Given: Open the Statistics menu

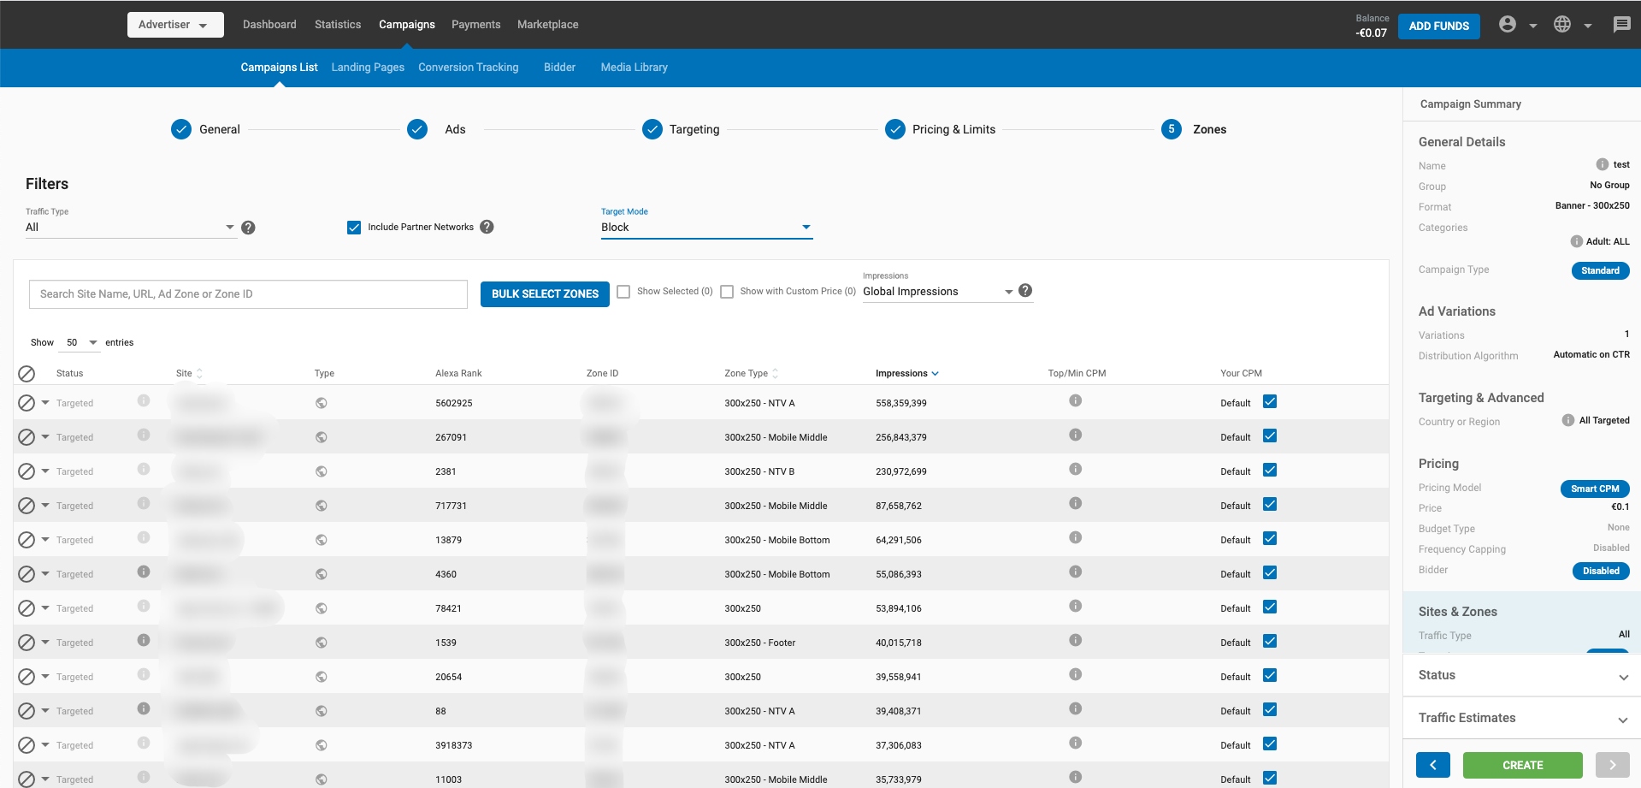Looking at the screenshot, I should pos(338,25).
